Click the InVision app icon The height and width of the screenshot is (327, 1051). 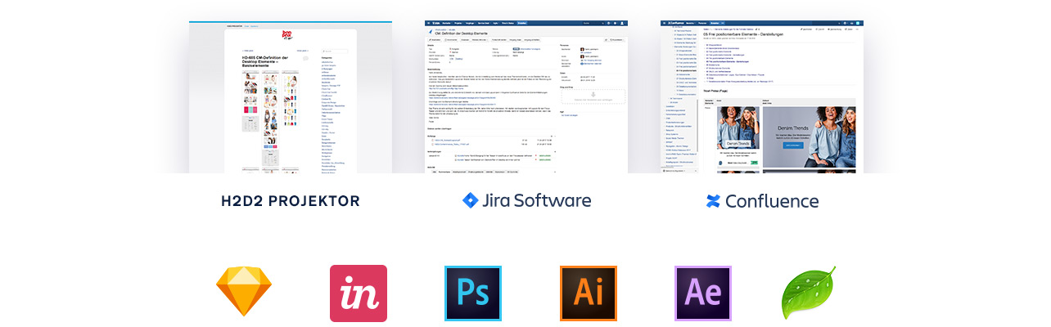point(359,293)
